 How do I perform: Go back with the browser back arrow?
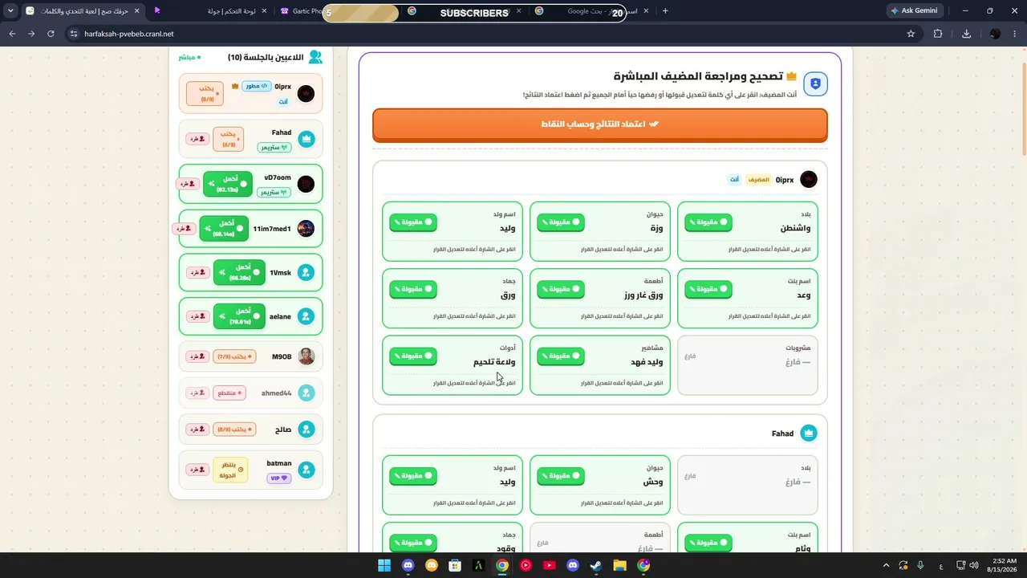(x=12, y=34)
